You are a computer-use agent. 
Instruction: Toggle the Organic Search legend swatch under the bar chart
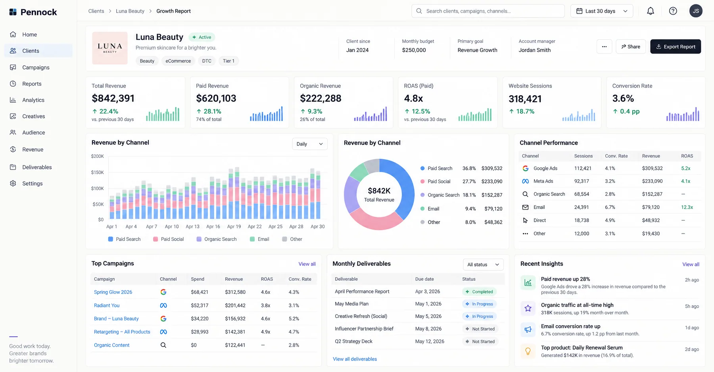pos(199,239)
